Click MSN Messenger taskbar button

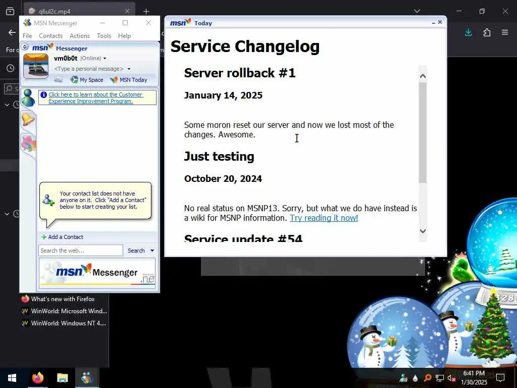(x=87, y=378)
